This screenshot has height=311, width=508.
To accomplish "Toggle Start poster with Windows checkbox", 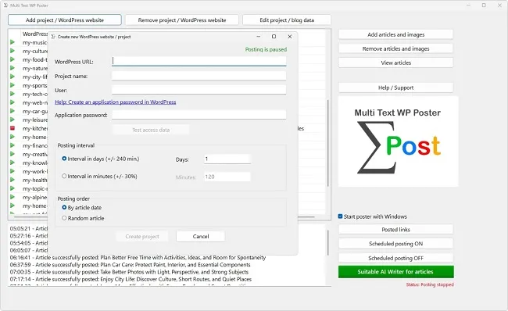I will click(x=340, y=216).
